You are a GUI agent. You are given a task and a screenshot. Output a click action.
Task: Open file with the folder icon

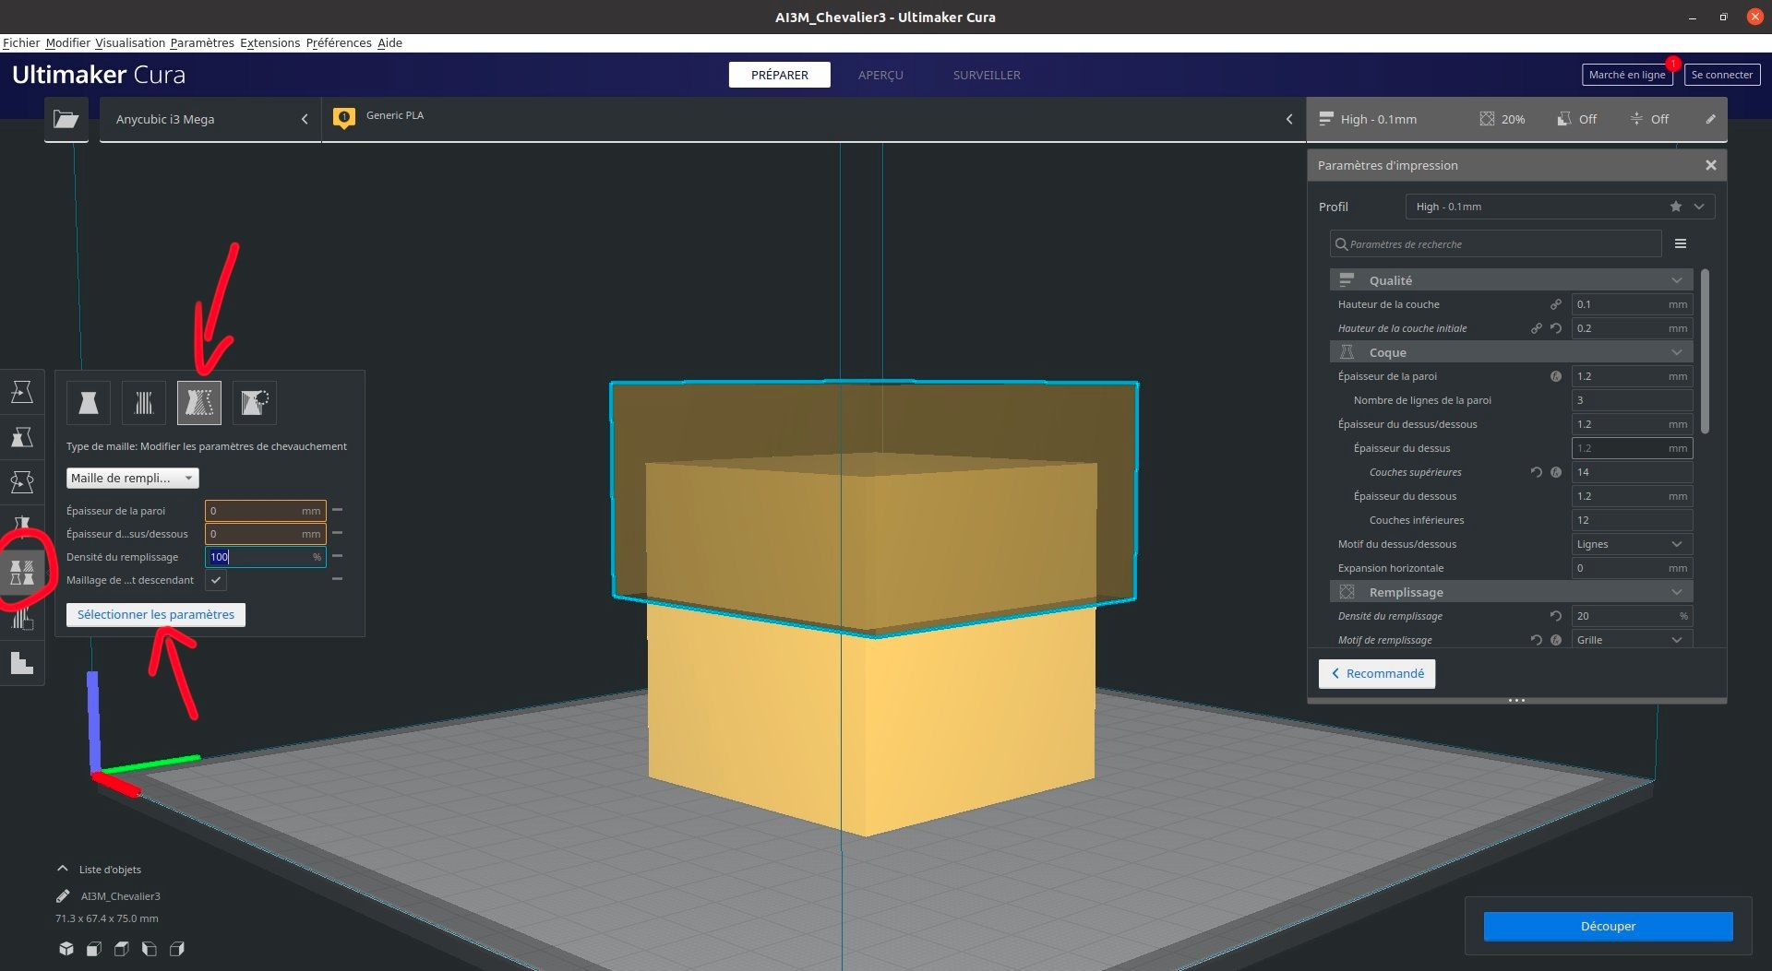[66, 119]
